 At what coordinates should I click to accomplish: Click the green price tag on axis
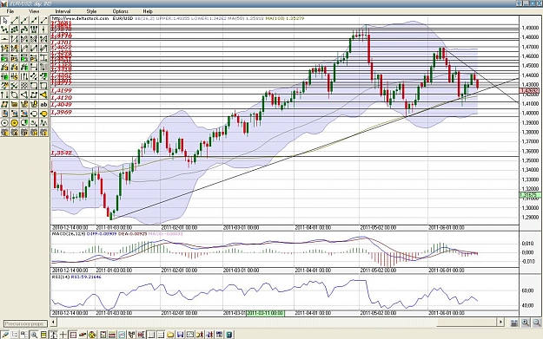529,195
